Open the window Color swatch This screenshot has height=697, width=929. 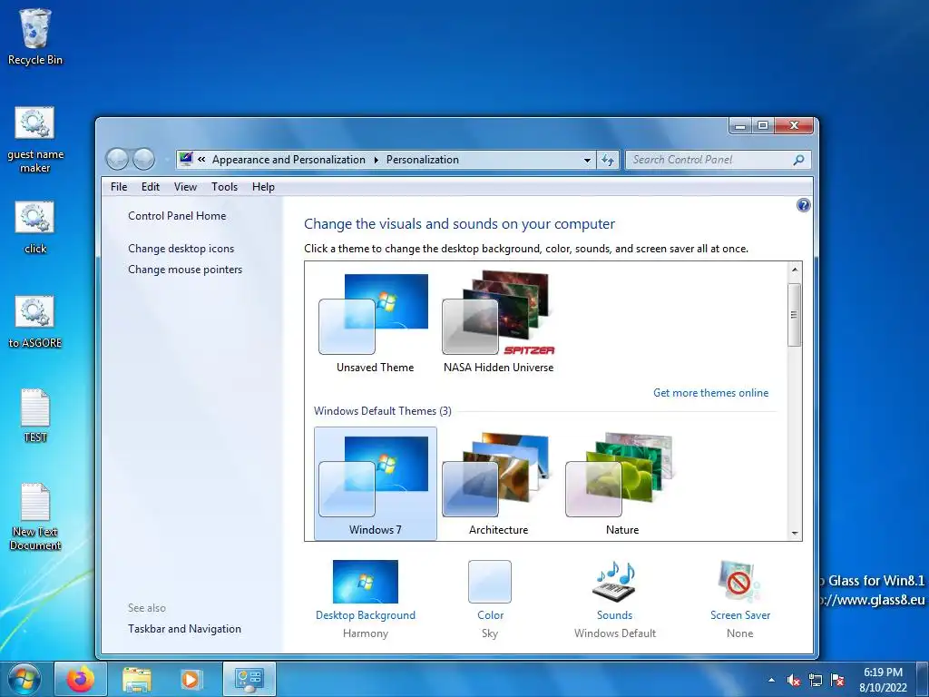(x=489, y=582)
